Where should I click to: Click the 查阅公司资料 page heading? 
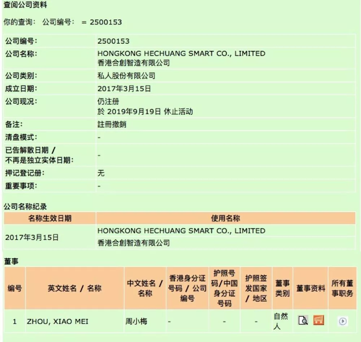25,5
